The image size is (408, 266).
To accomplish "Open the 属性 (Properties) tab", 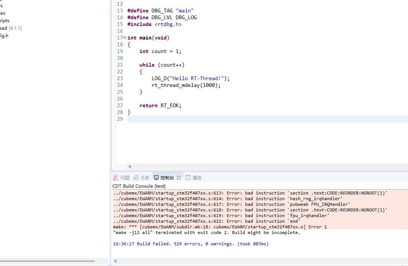I will [193, 178].
